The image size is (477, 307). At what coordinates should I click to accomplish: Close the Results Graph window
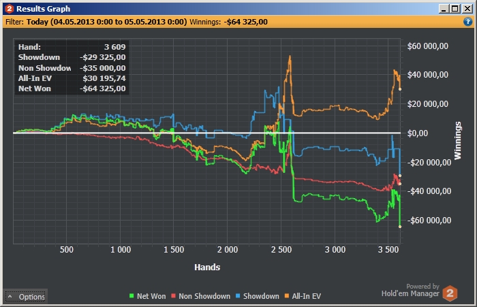467,9
